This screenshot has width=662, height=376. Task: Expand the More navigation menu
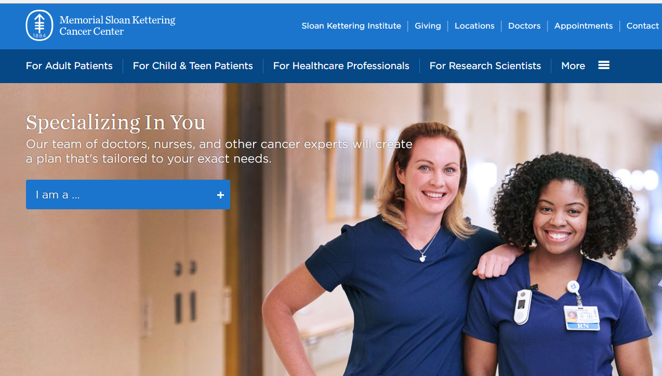click(x=573, y=66)
